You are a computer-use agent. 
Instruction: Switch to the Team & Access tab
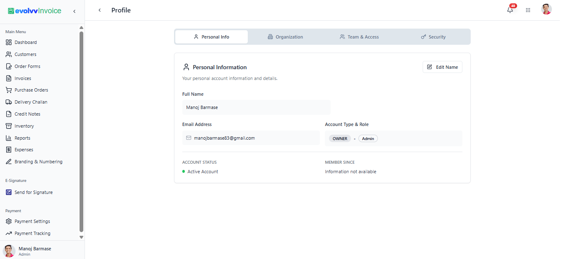click(359, 37)
